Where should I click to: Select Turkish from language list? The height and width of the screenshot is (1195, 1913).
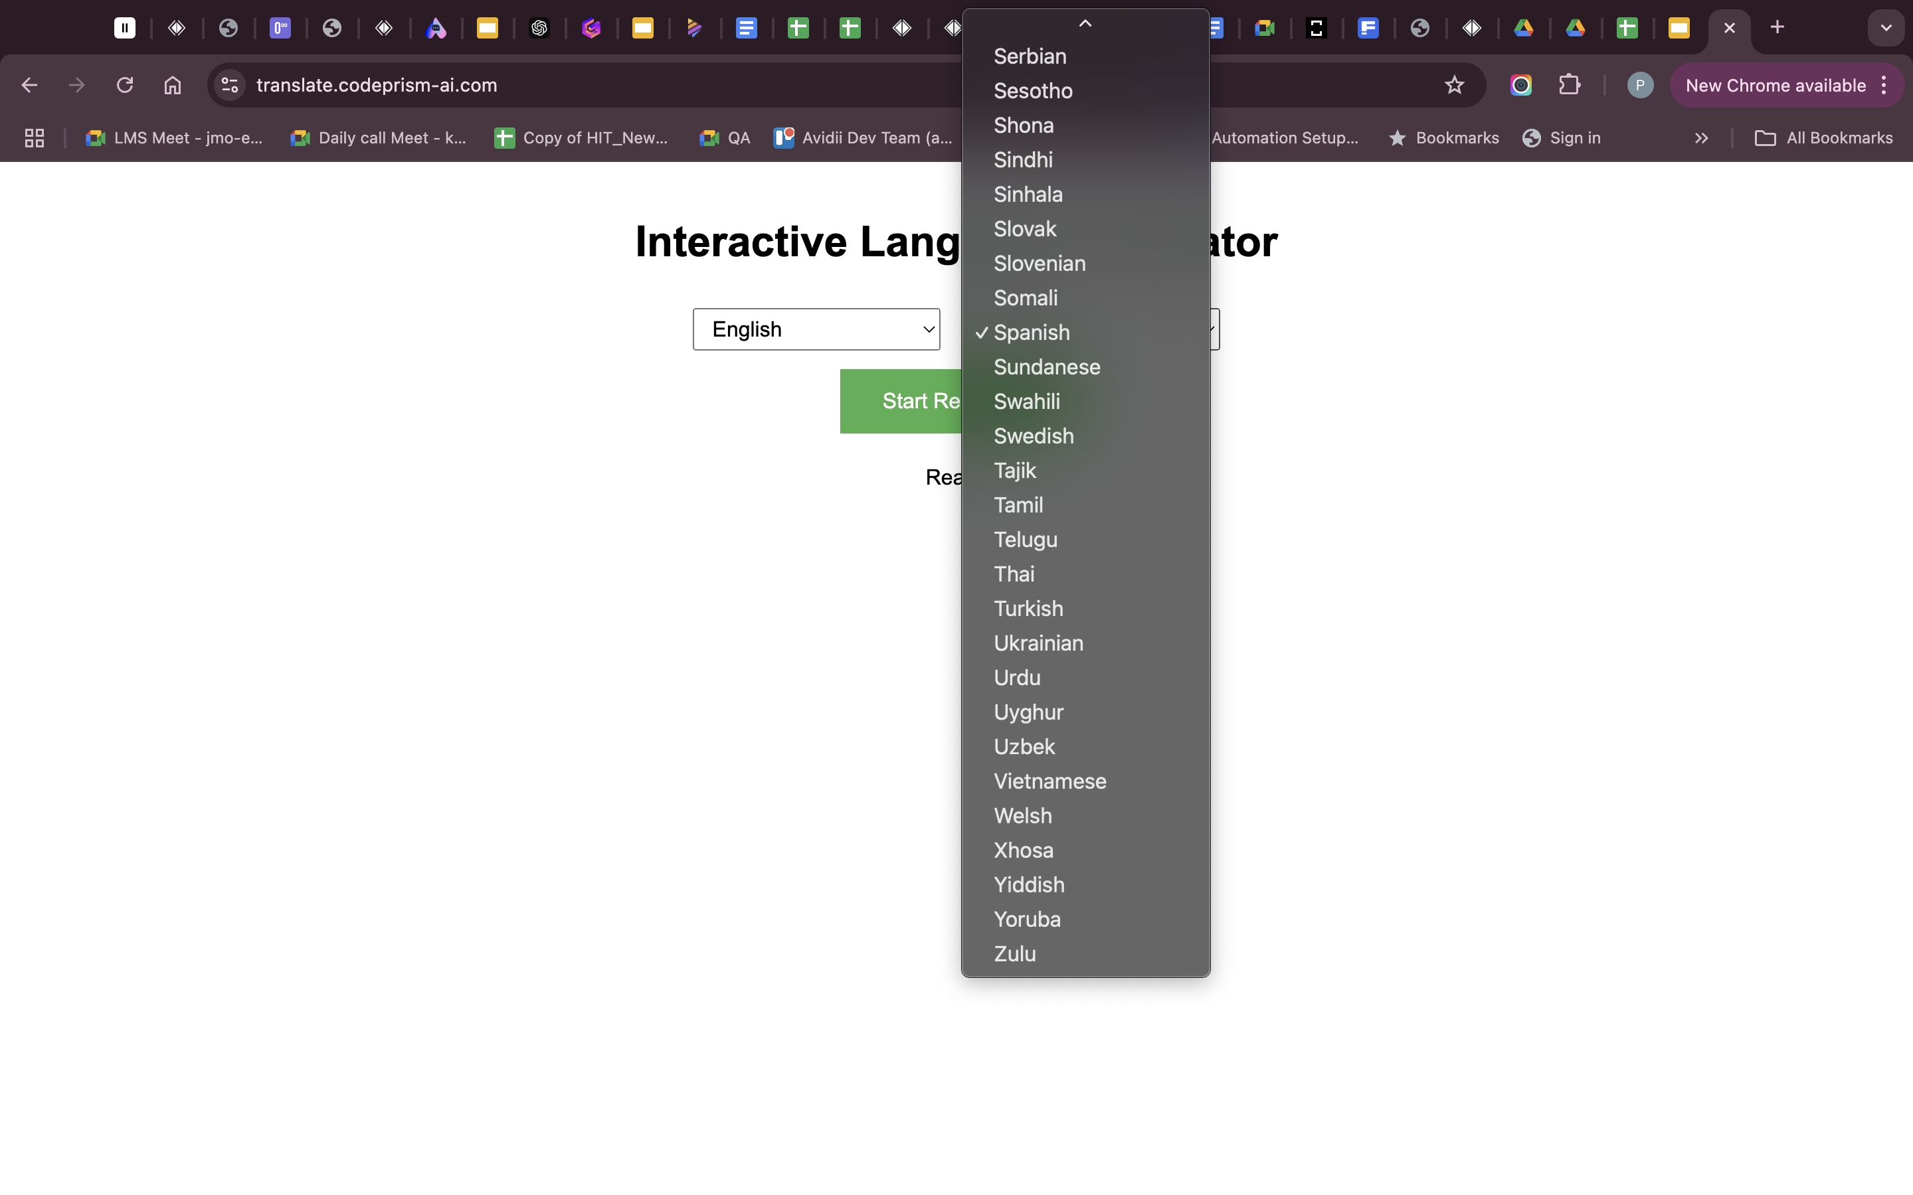tap(1028, 609)
